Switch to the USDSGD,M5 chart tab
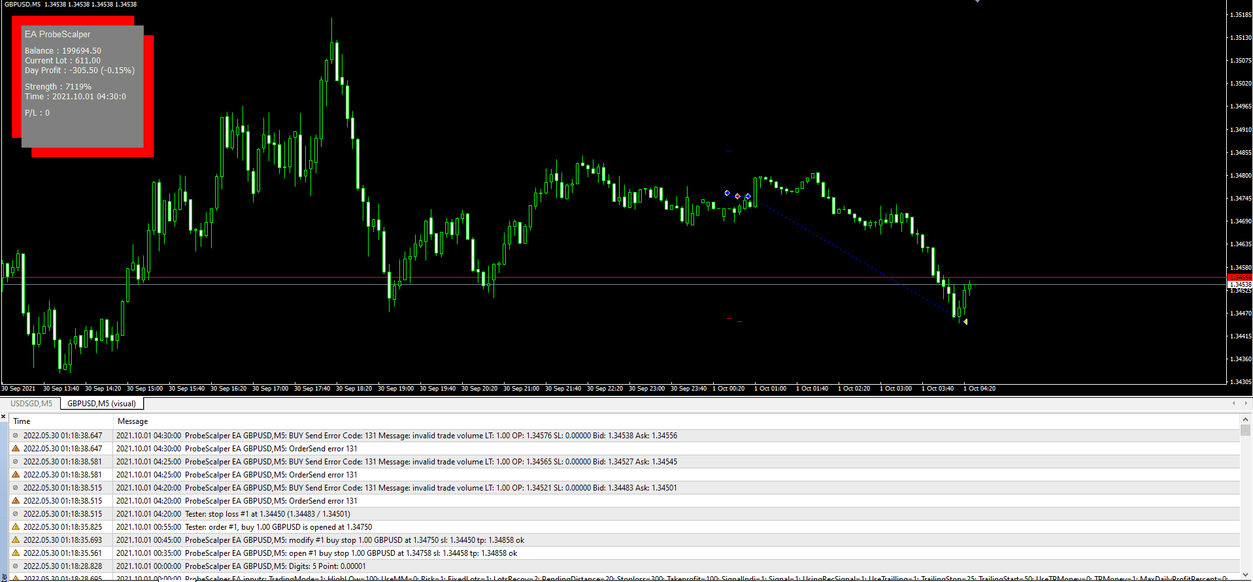Screen dimensions: 1253x582 click(x=31, y=404)
